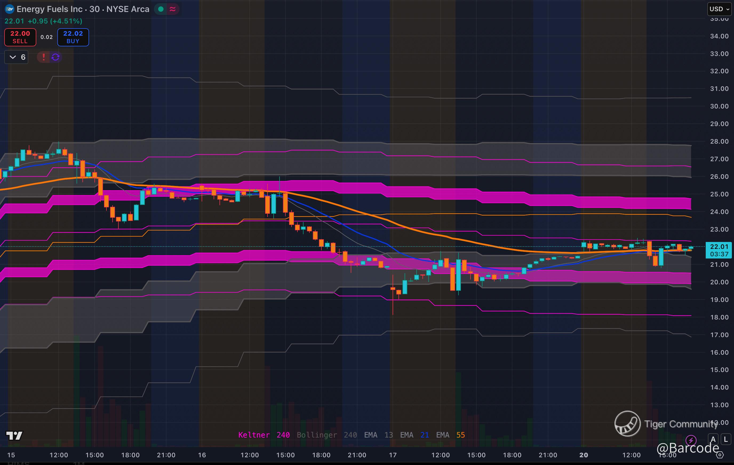Click the 22.02 BUY button
734x465 pixels.
[x=73, y=37]
